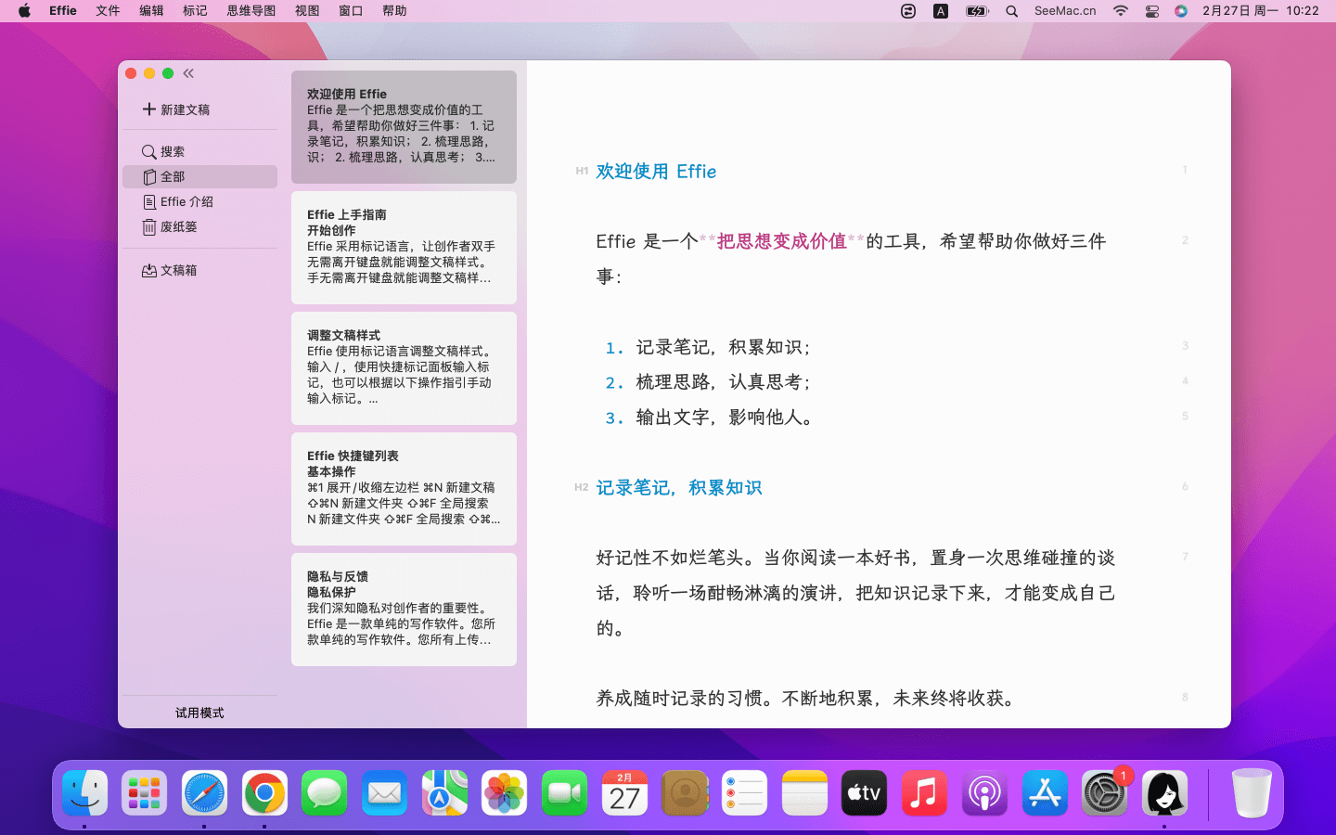The height and width of the screenshot is (835, 1336).
Task: Open Launchpad from the Dock
Action: (x=145, y=793)
